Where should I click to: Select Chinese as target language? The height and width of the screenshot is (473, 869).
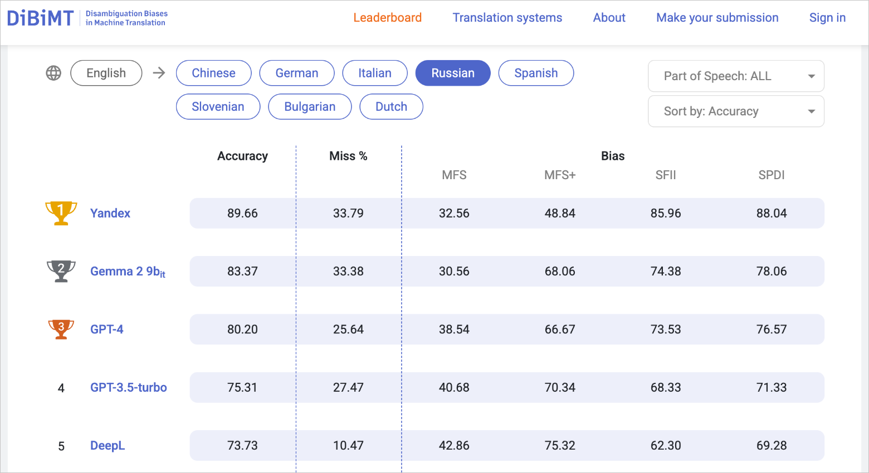tap(213, 73)
